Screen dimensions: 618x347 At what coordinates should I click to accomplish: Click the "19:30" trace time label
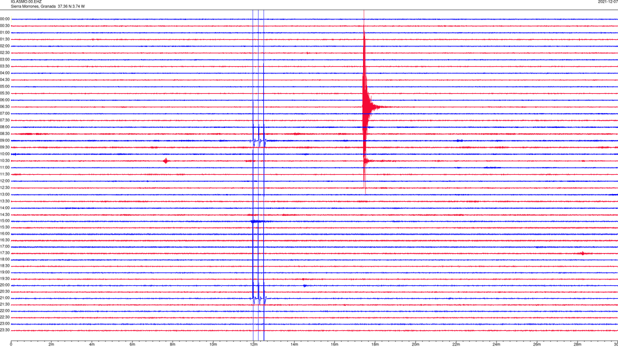click(5, 278)
